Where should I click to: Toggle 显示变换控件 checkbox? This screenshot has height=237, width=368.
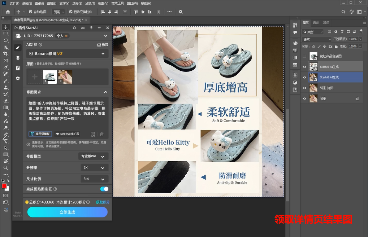click(71, 12)
